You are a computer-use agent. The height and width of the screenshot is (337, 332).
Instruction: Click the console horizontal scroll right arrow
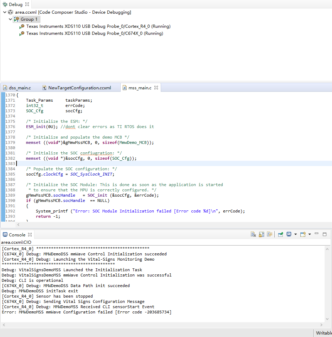(x=321, y=325)
